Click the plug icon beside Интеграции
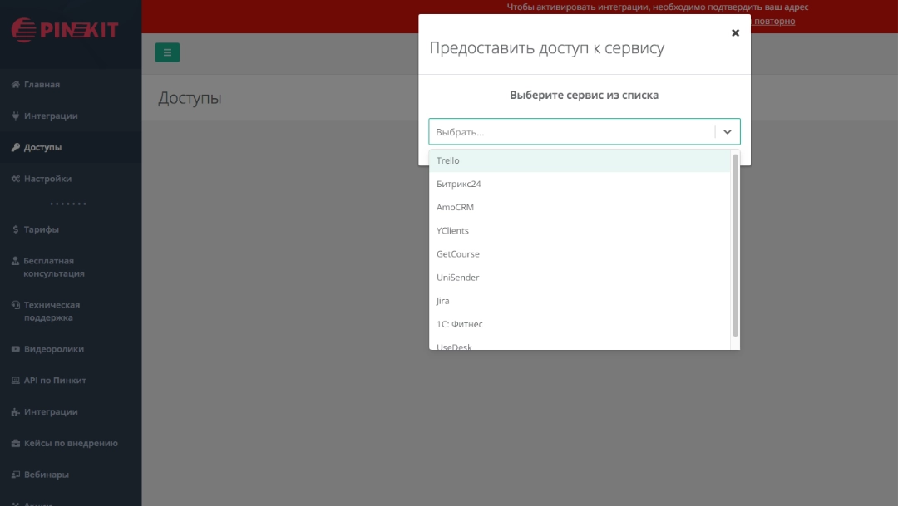This screenshot has width=898, height=507. (15, 116)
